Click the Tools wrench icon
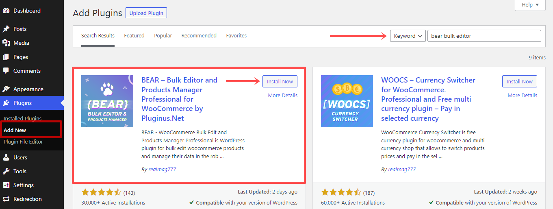Image resolution: width=553 pixels, height=209 pixels. tap(6, 171)
